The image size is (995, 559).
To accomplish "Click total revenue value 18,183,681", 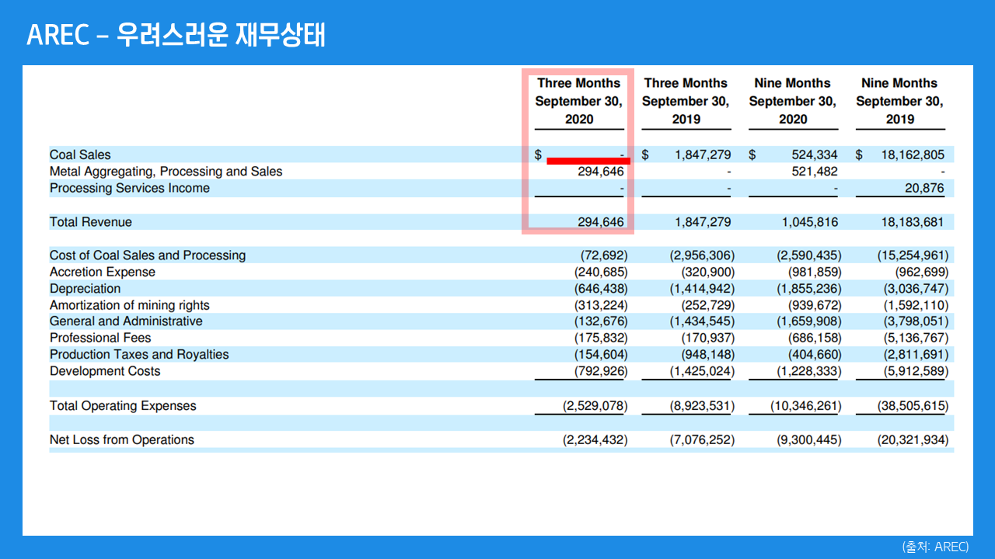I will pyautogui.click(x=913, y=222).
